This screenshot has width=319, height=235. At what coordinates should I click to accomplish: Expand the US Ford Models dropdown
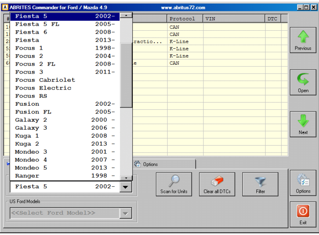(x=125, y=213)
